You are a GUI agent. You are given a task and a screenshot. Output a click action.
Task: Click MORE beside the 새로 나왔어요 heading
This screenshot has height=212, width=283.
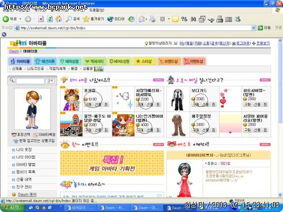point(158,80)
